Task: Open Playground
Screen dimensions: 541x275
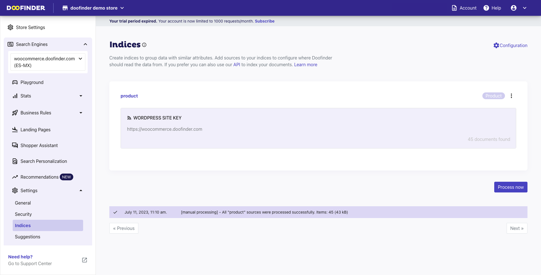Action: pyautogui.click(x=32, y=82)
